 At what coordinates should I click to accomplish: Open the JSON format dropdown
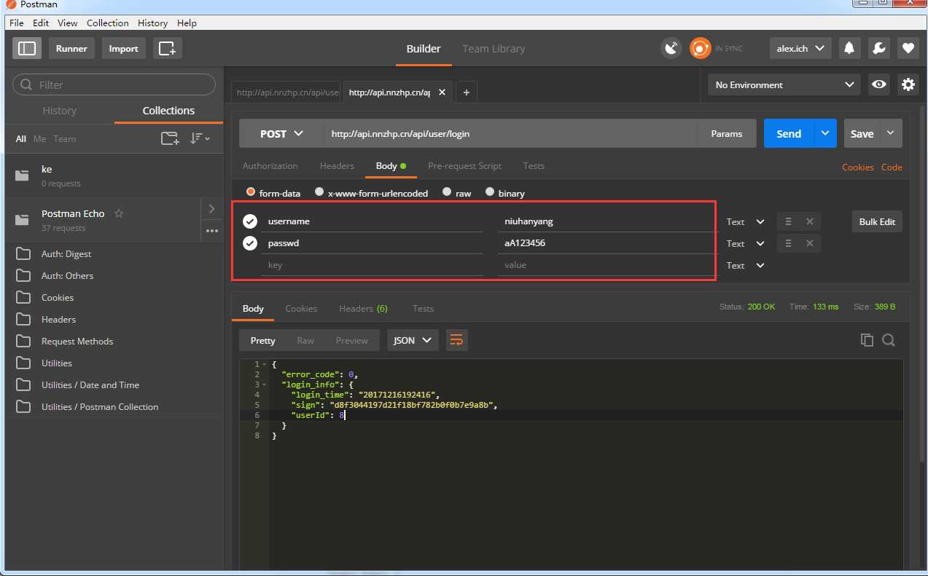click(x=413, y=340)
